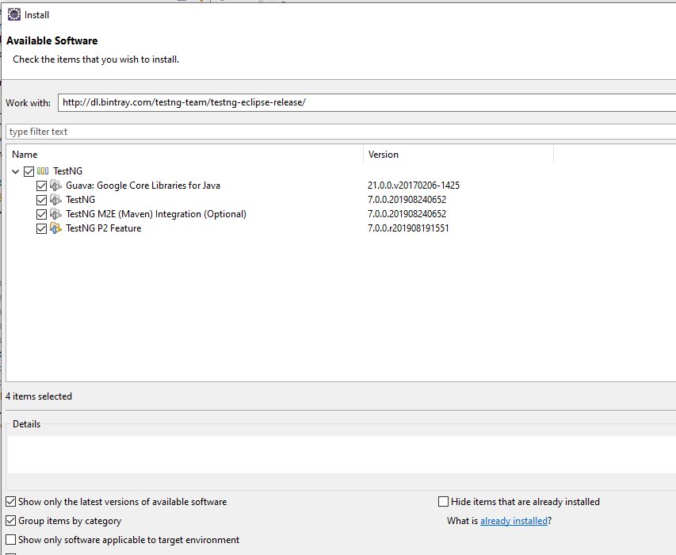Uncheck the TestNG P2 Feature checkbox
This screenshot has height=555, width=676.
tap(41, 228)
